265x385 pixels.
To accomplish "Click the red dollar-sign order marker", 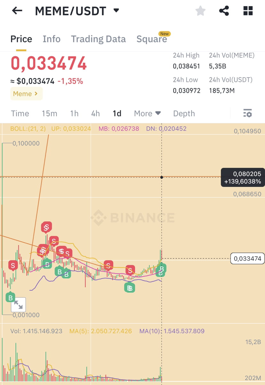I will click(46, 227).
